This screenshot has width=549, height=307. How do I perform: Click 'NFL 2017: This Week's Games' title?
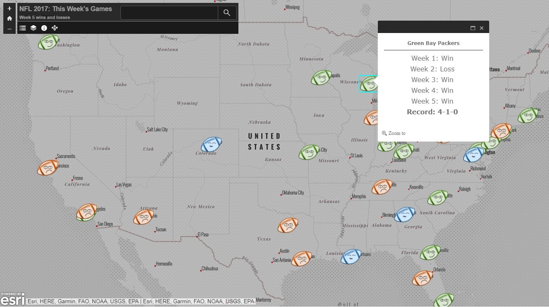[66, 9]
